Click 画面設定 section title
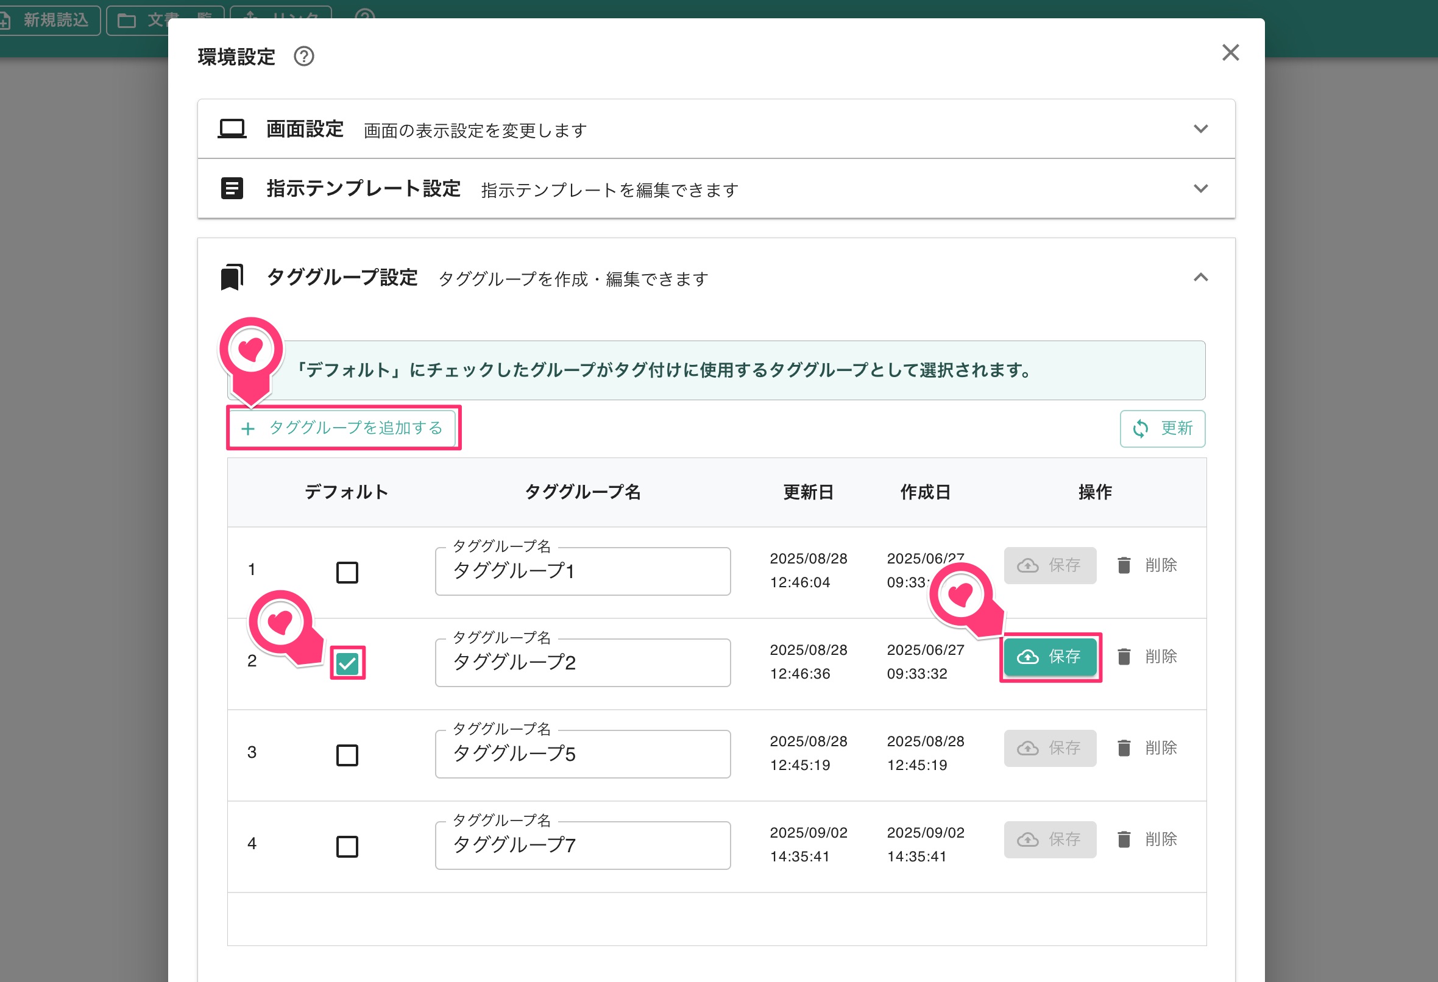1438x982 pixels. tap(305, 129)
